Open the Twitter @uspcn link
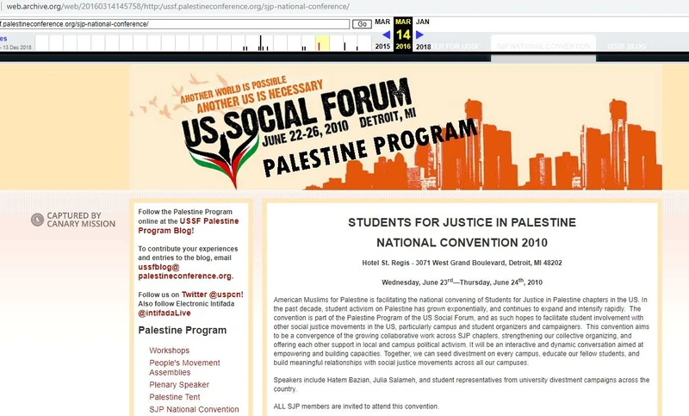 point(212,295)
